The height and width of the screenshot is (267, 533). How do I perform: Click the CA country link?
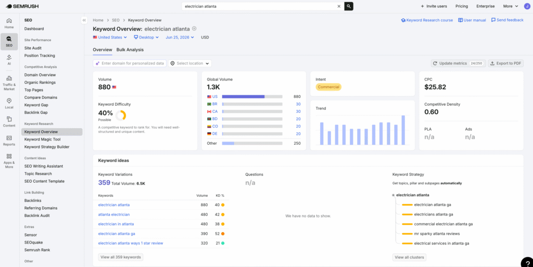215,111
